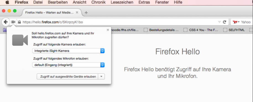Click Zugriff auf ausgewählte Geräte erlauben
The width and height of the screenshot is (253, 102).
coord(67,77)
